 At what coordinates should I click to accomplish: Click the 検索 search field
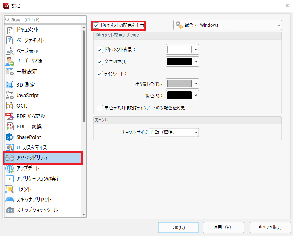coord(45,20)
